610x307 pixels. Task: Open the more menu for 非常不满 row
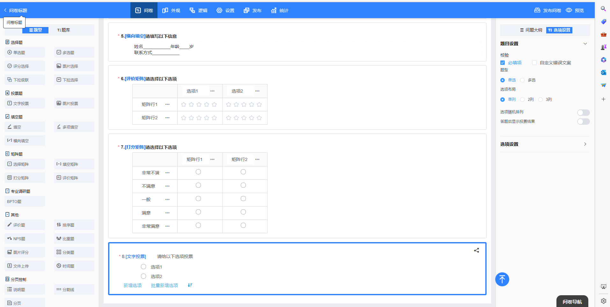pos(167,173)
